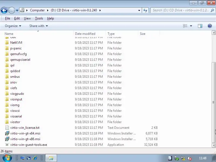Launch Internet Explorer from taskbar

[35, 158]
